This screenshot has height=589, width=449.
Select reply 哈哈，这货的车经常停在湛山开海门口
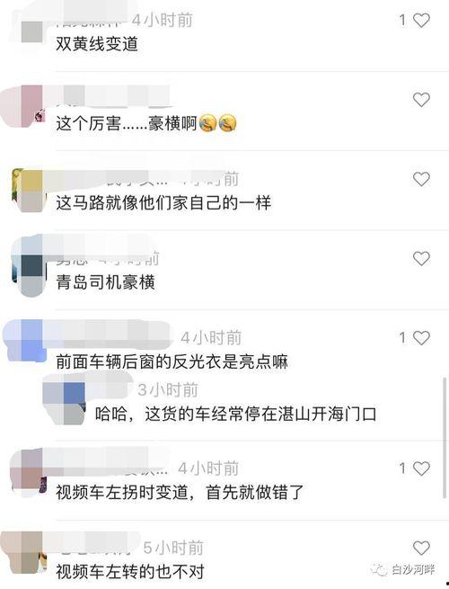(235, 414)
